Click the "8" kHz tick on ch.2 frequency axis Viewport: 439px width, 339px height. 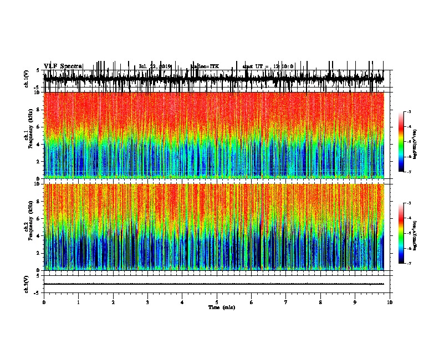pyautogui.click(x=38, y=202)
